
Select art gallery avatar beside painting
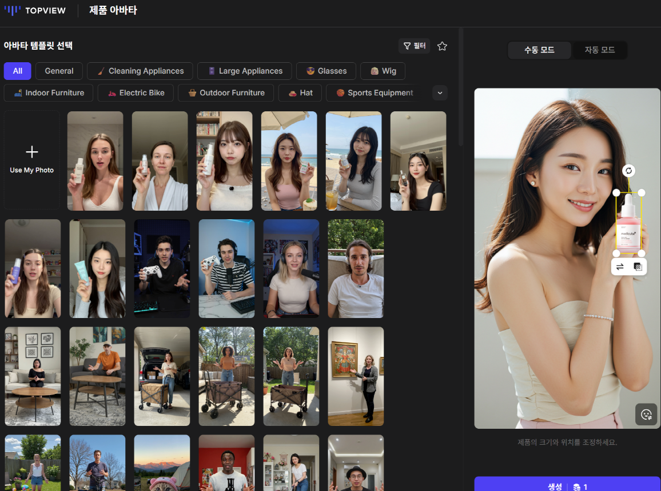pos(356,376)
